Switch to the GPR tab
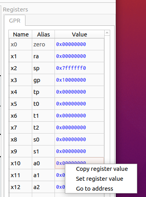The height and width of the screenshot is (197, 146). [15, 21]
